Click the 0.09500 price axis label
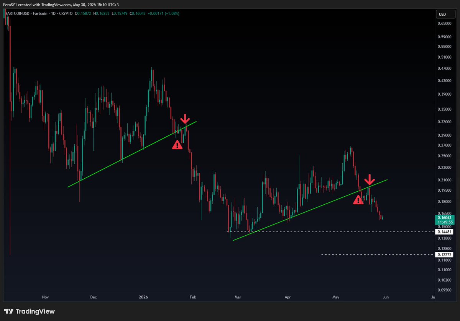This screenshot has width=460, height=321. tap(445, 290)
